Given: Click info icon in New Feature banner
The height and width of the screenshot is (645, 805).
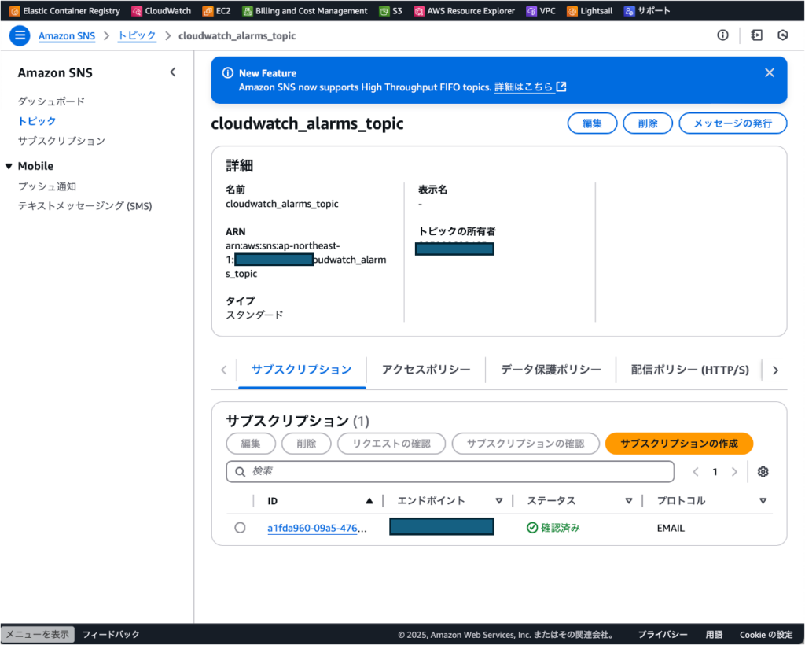Looking at the screenshot, I should click(227, 73).
